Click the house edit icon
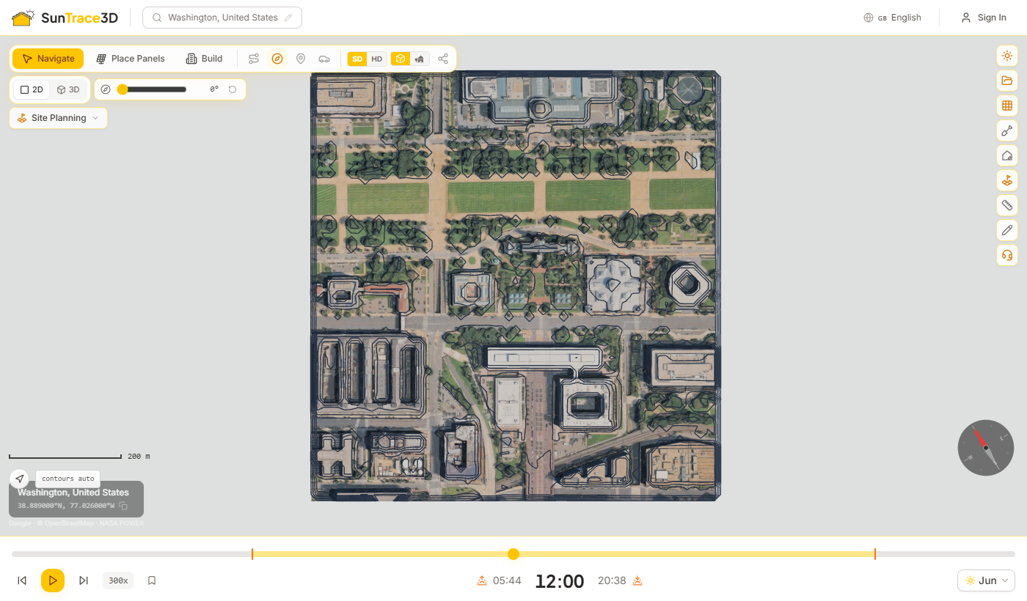 click(x=1007, y=155)
